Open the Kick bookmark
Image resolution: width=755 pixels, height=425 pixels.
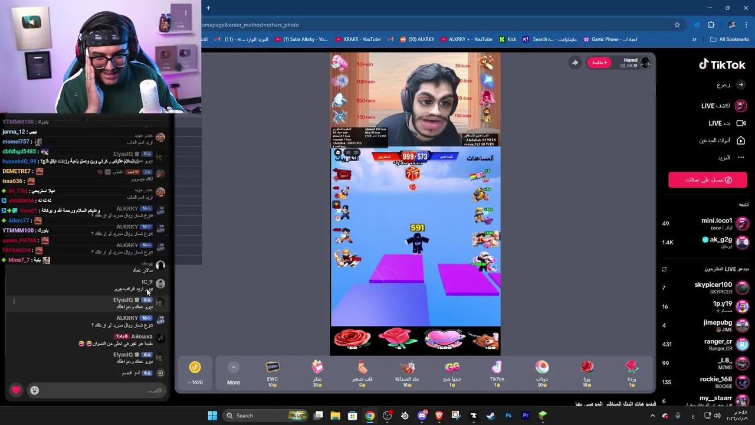pyautogui.click(x=507, y=39)
